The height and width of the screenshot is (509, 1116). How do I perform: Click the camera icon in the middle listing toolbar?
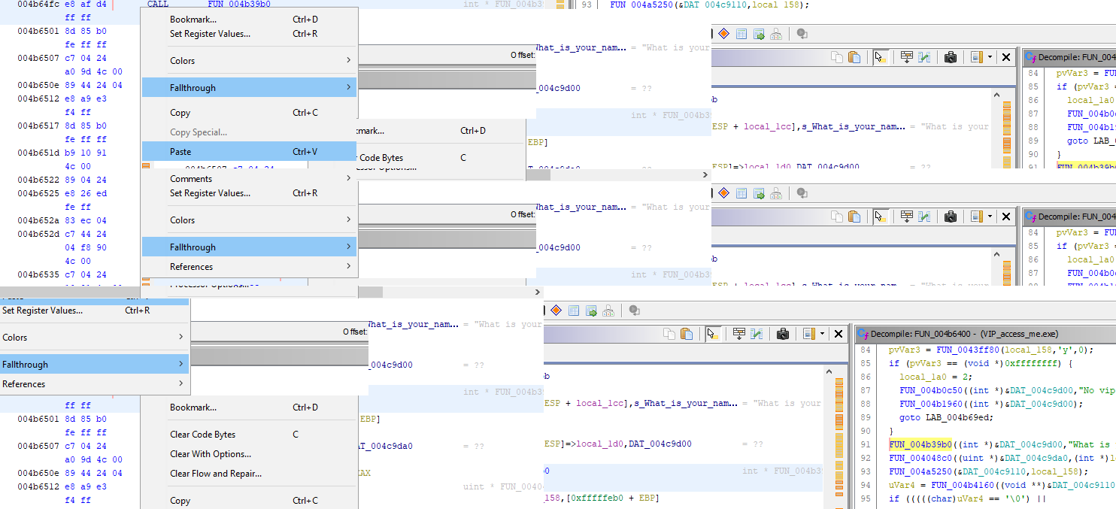click(951, 217)
